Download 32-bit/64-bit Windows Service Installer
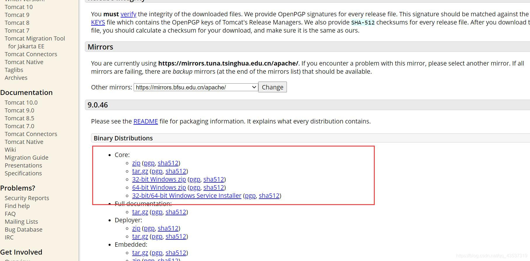The height and width of the screenshot is (261, 530). (187, 196)
